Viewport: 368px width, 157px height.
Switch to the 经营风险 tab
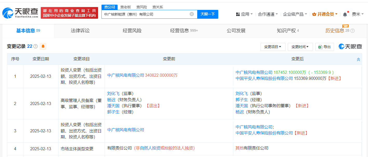click(132, 31)
